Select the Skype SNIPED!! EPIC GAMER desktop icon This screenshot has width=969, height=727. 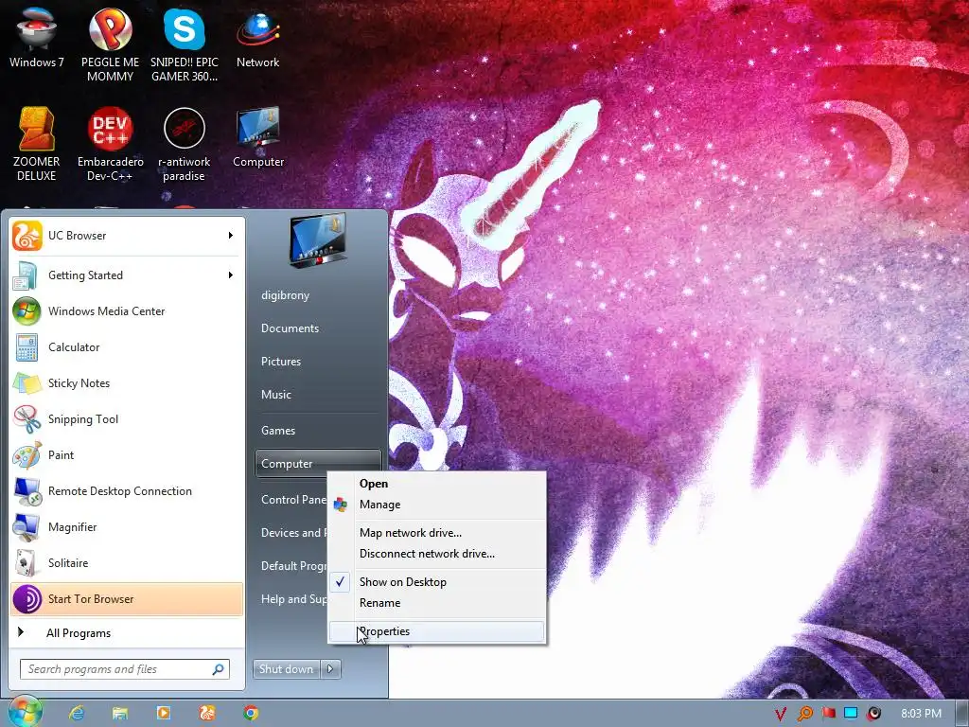click(185, 44)
